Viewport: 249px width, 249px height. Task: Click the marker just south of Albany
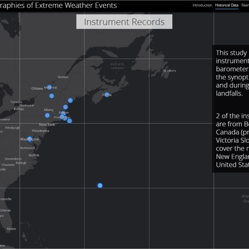(x=47, y=115)
